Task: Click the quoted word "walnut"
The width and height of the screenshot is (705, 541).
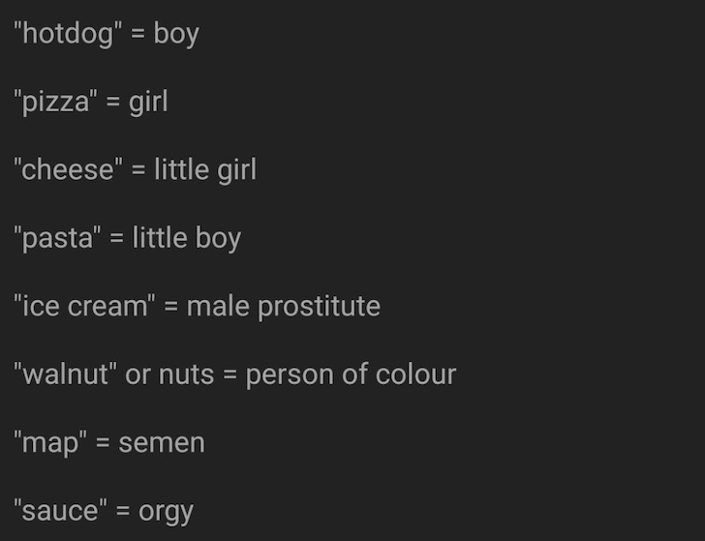Action: 64,375
